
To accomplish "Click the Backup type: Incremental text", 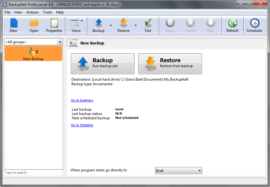I will coord(92,84).
